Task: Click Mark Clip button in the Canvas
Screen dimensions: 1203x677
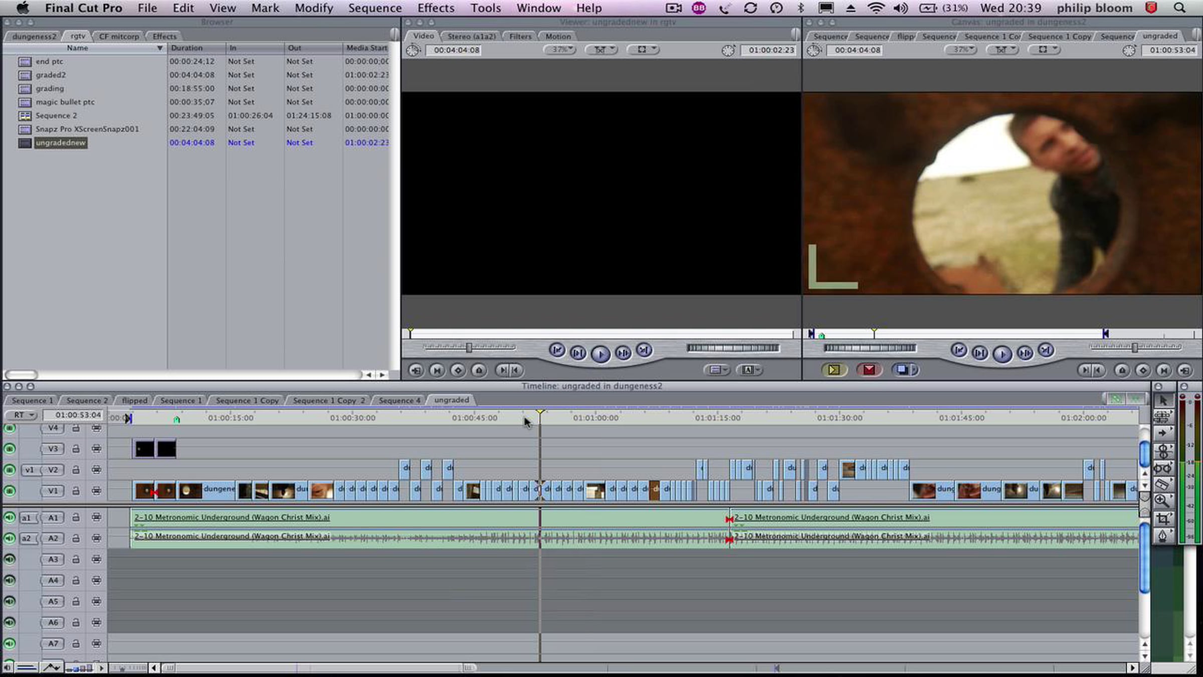Action: point(1164,371)
